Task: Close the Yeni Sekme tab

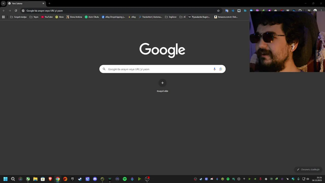Action: [43, 4]
